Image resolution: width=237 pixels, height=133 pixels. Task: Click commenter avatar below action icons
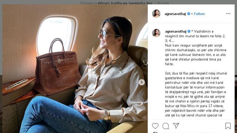[155, 132]
